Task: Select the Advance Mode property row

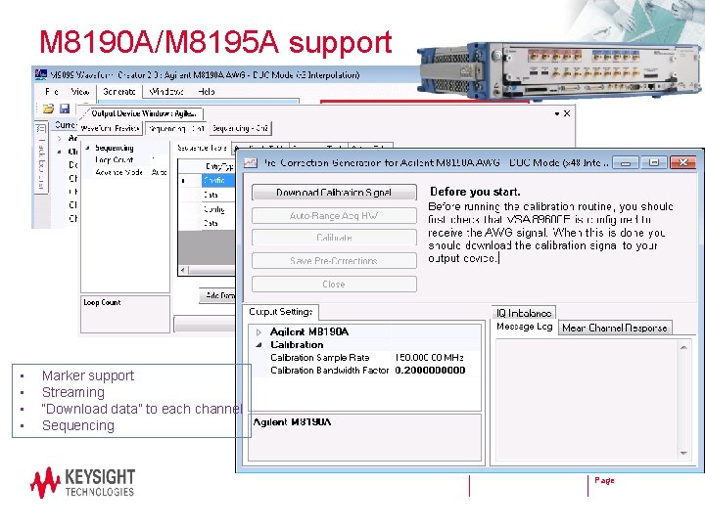Action: pos(125,172)
